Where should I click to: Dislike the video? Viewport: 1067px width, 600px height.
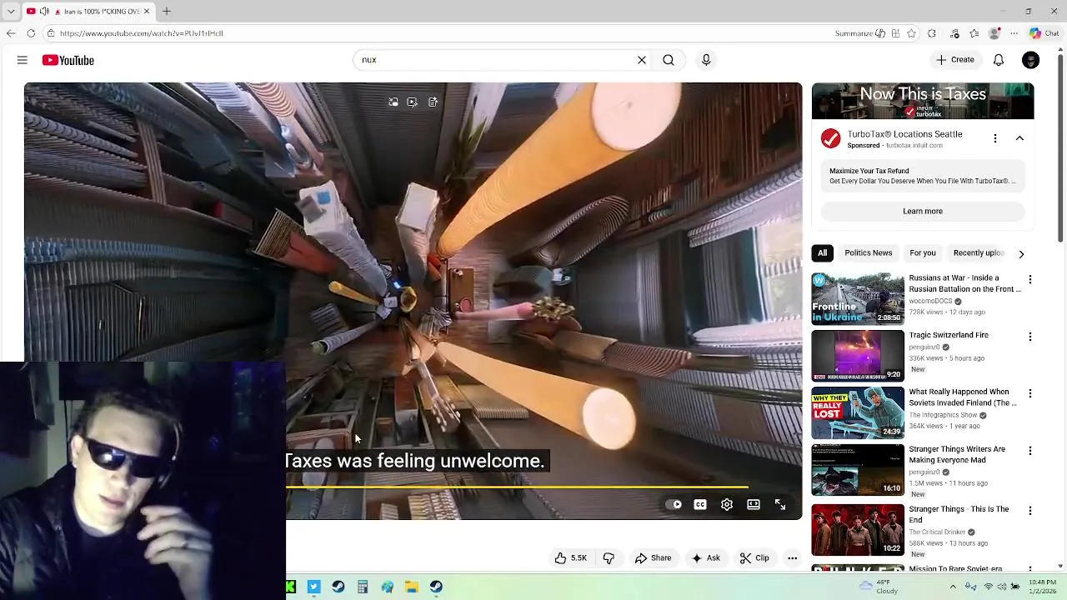[x=609, y=558]
